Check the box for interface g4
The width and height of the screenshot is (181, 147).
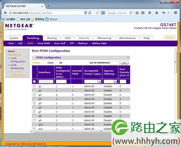pos(34,99)
